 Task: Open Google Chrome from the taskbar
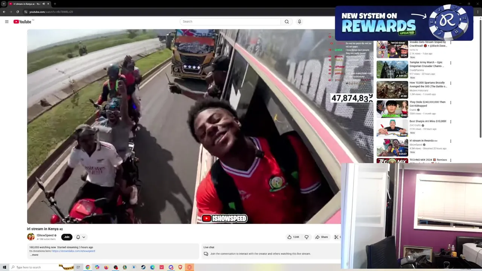[88, 267]
